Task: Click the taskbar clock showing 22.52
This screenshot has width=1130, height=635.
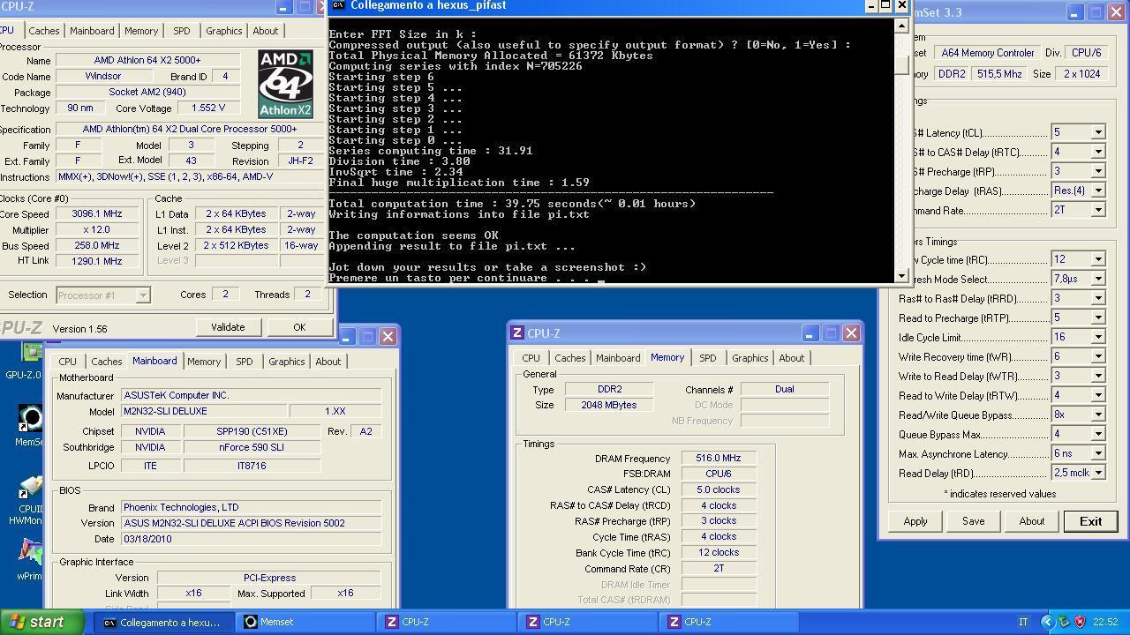Action: (x=1104, y=622)
